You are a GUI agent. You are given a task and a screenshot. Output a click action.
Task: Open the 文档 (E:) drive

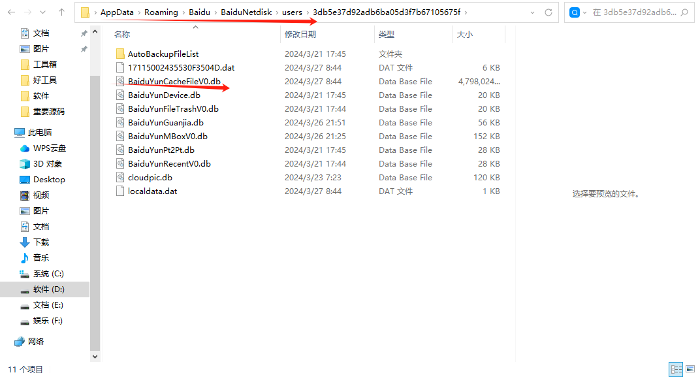(x=48, y=305)
